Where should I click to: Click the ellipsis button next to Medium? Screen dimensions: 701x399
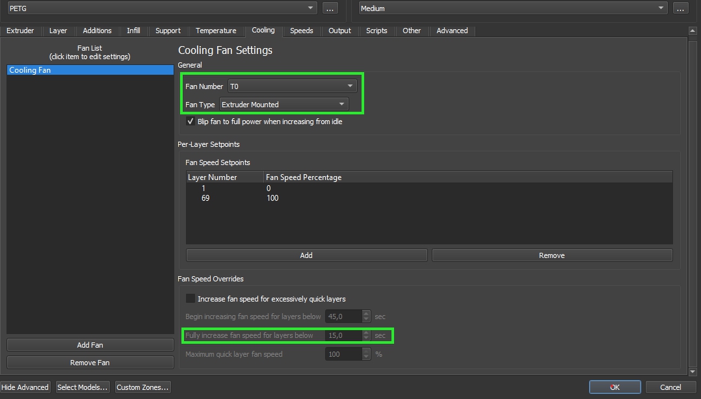click(x=680, y=8)
